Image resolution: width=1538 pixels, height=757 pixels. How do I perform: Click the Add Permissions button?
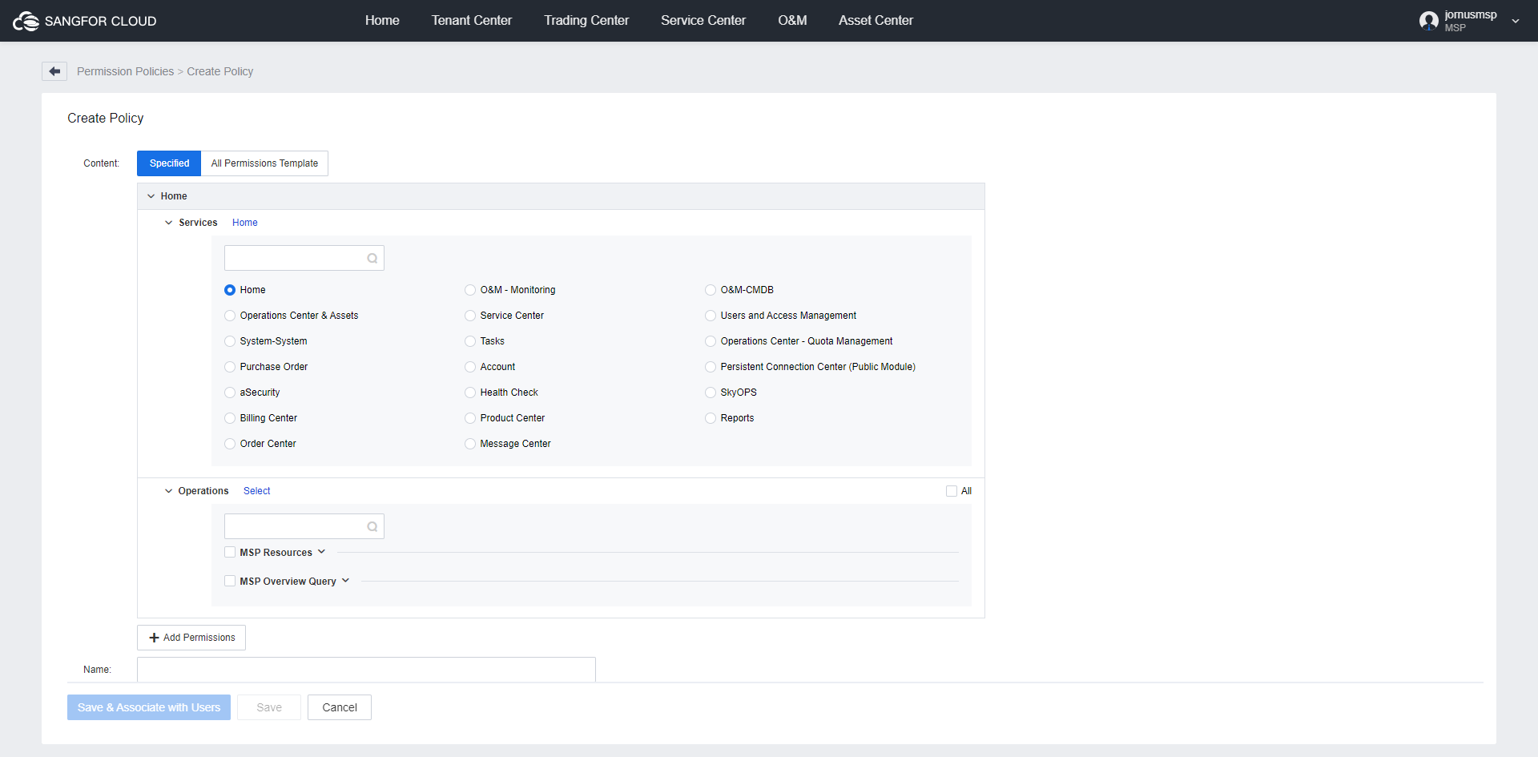[x=191, y=638]
